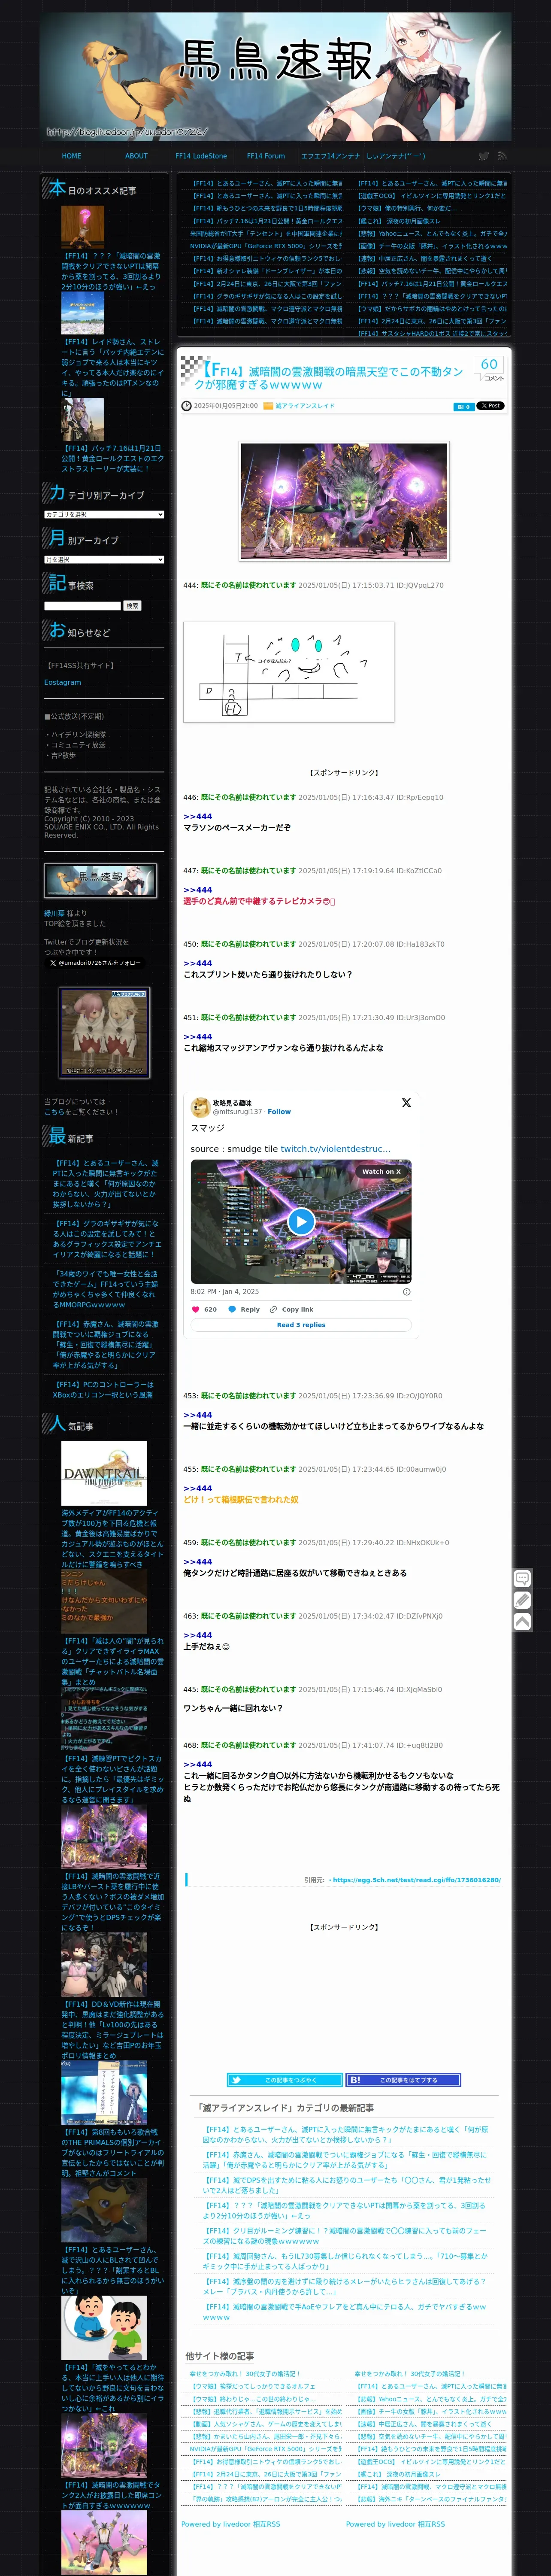
Task: Open the コミュニティ放送 link
Action: 78,745
